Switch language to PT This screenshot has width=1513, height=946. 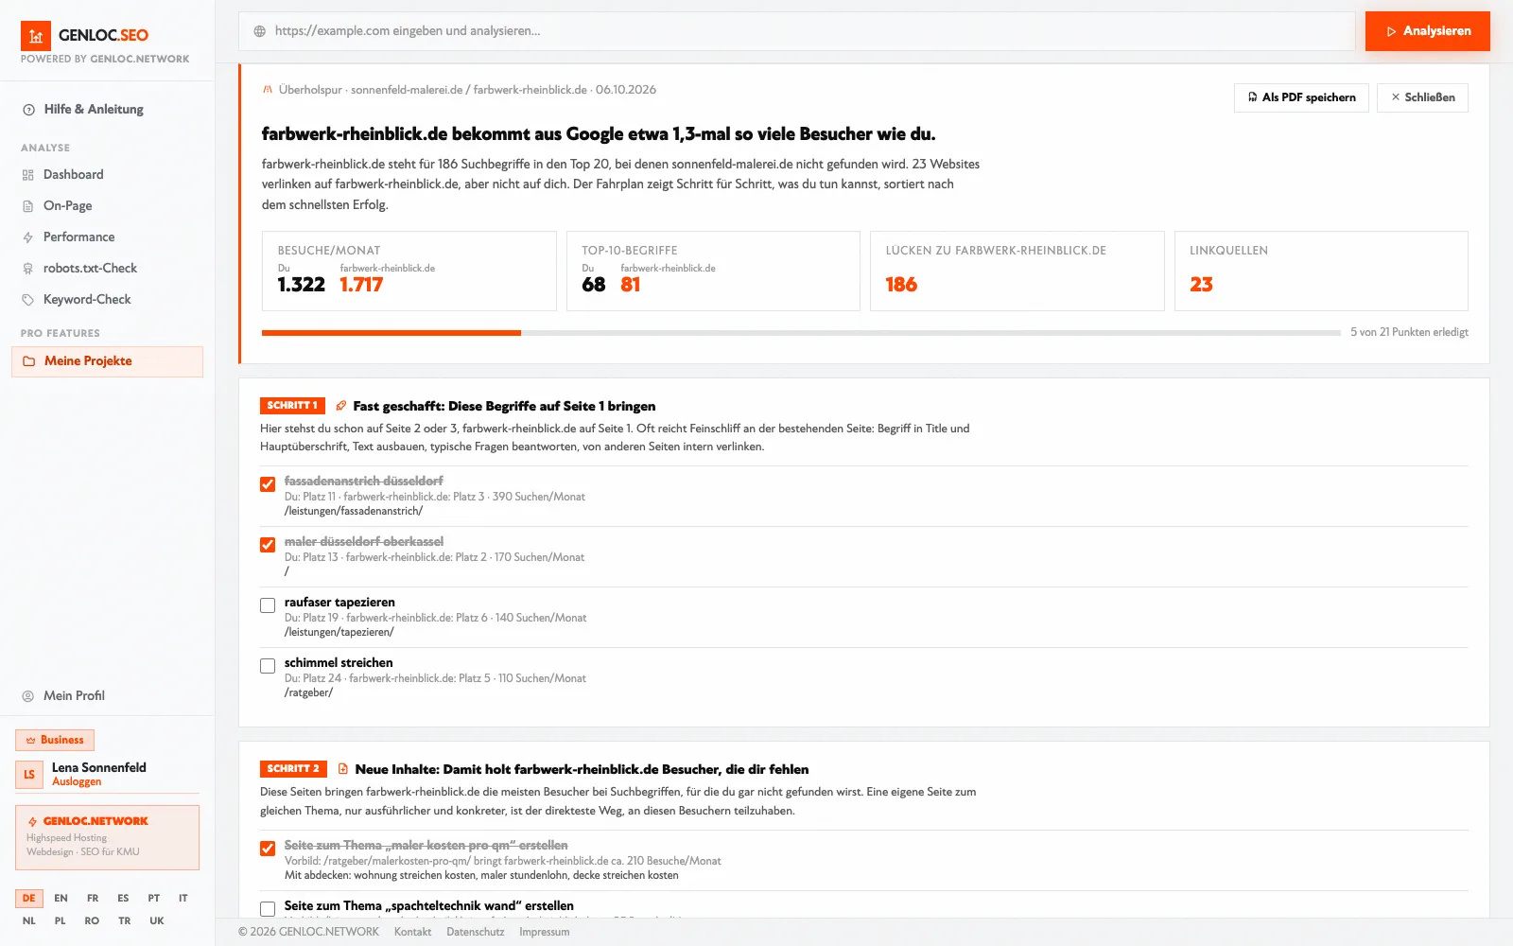(x=154, y=899)
